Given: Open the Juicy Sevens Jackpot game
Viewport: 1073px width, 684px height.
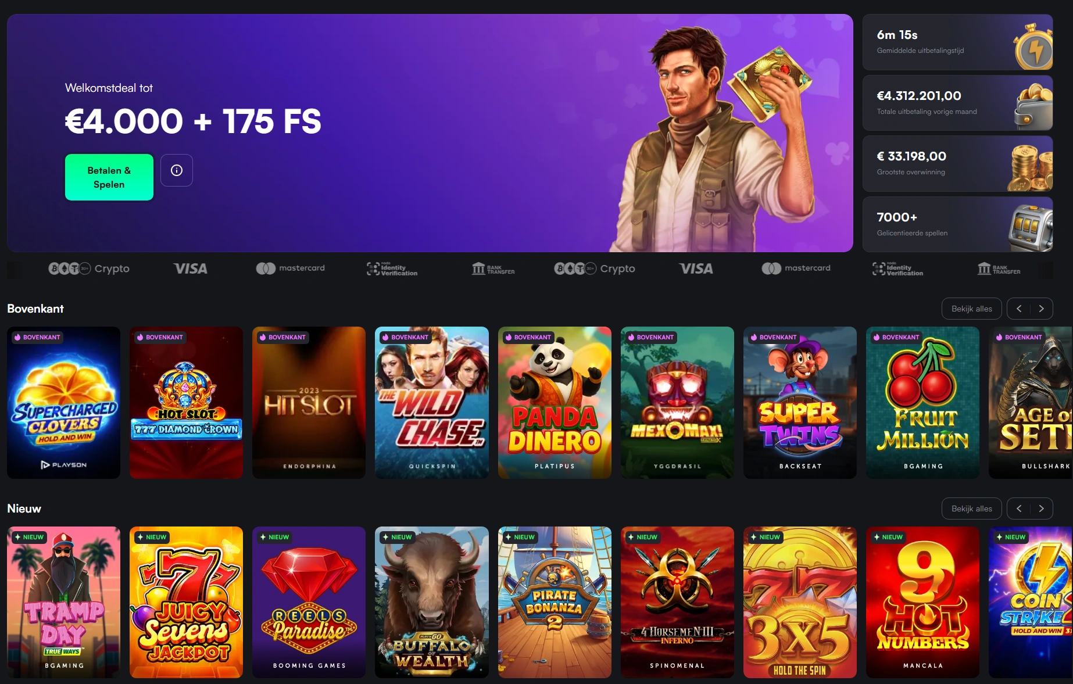Looking at the screenshot, I should click(186, 602).
